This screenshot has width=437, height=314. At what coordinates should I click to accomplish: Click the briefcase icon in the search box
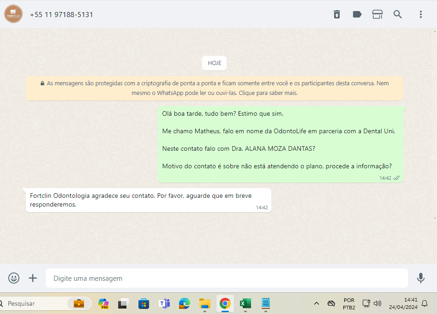pyautogui.click(x=79, y=303)
